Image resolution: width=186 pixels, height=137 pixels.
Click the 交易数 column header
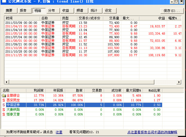(94, 91)
